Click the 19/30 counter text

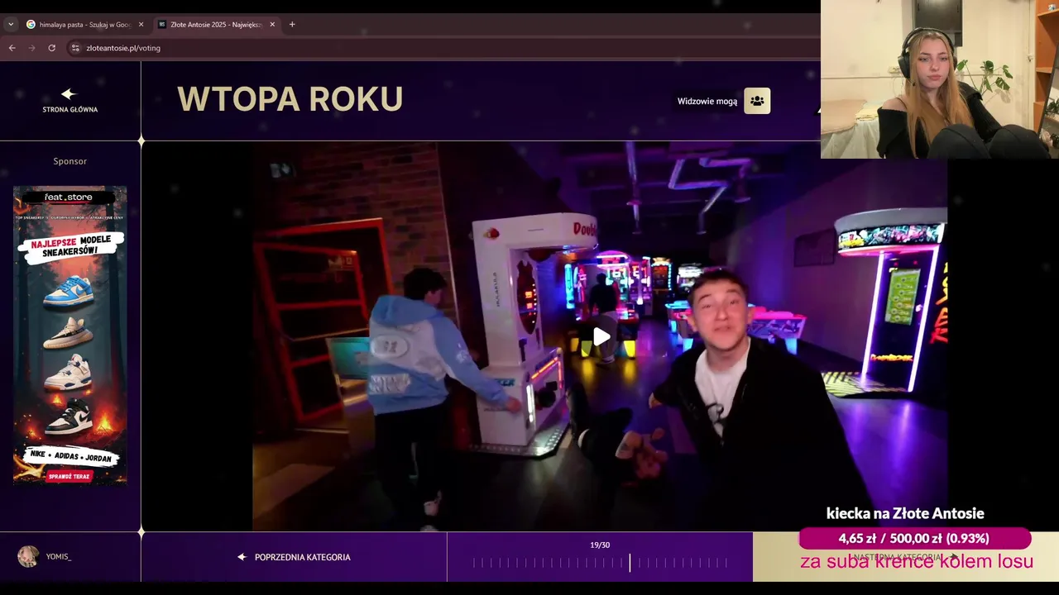600,545
